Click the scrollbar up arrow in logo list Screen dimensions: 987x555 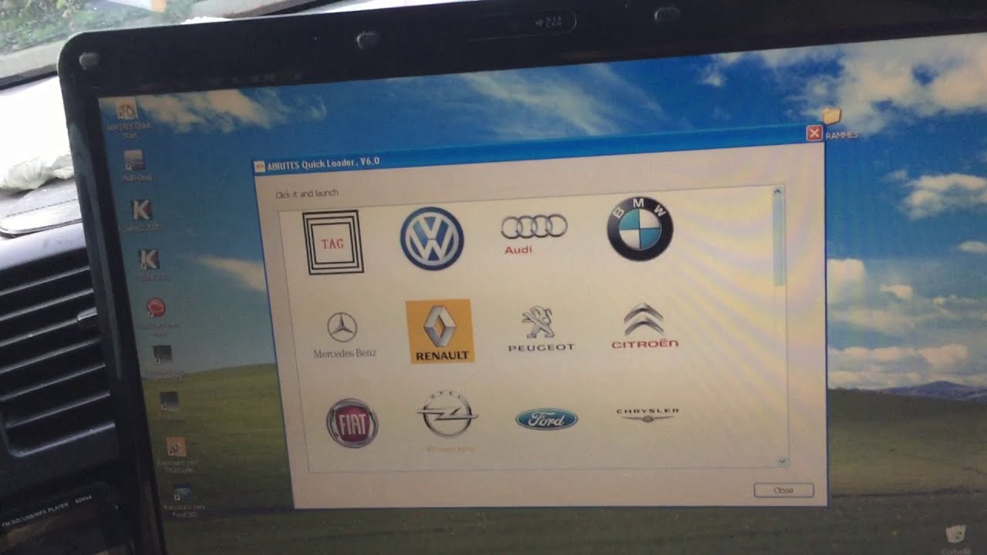(777, 190)
